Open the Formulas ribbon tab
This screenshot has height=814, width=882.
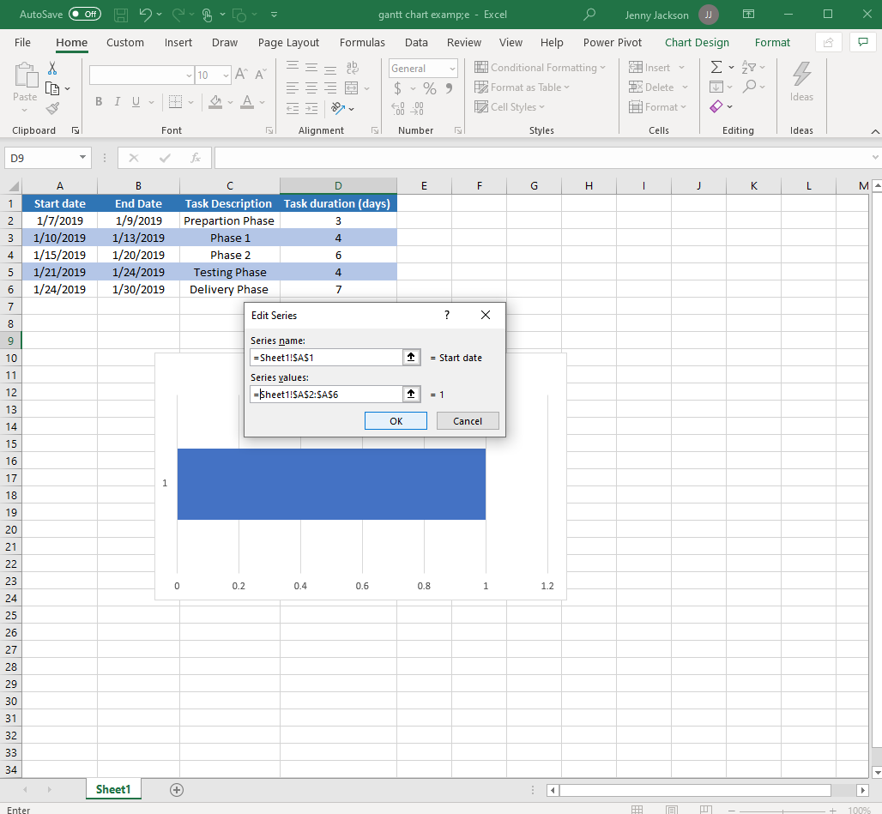362,42
